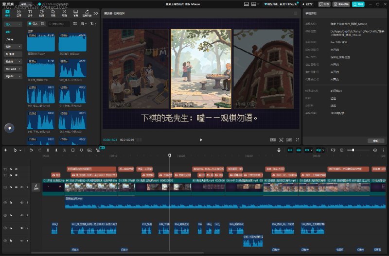Switch to the Text (文本) tab
Image resolution: width=389 pixels, height=256 pixels.
click(x=30, y=13)
